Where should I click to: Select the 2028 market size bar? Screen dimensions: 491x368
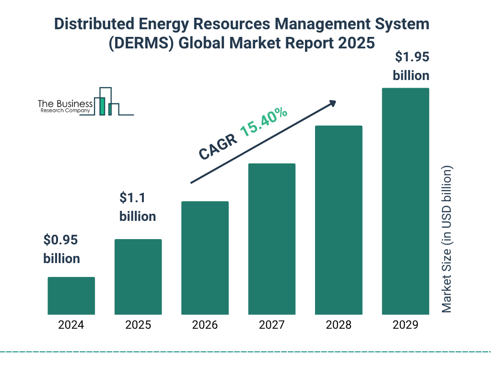coord(339,220)
